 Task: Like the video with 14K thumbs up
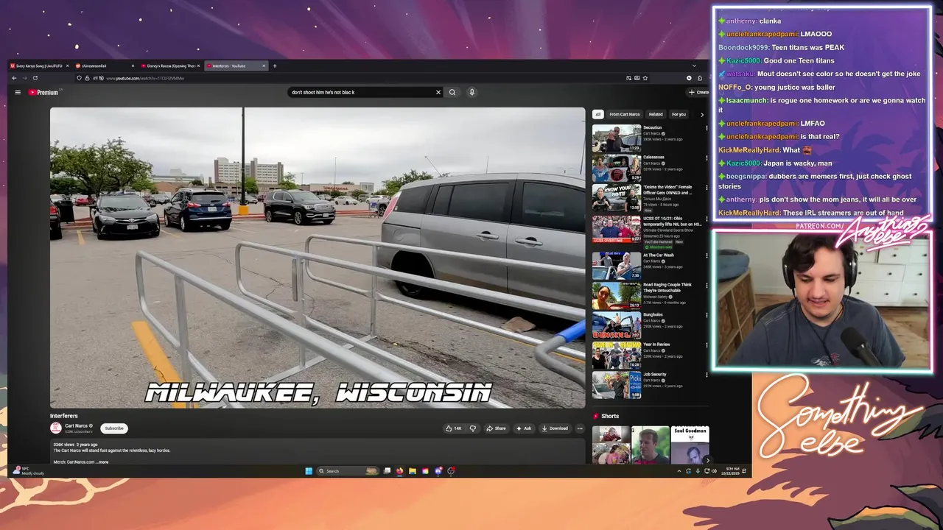(x=453, y=428)
